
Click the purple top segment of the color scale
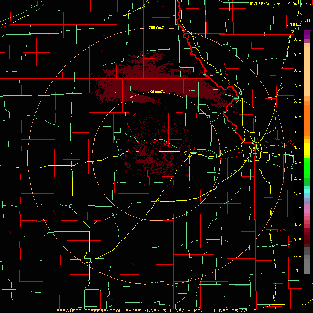click(x=307, y=35)
